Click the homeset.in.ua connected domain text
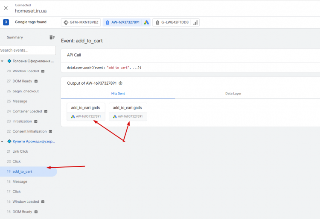320x219 pixels. coord(31,11)
